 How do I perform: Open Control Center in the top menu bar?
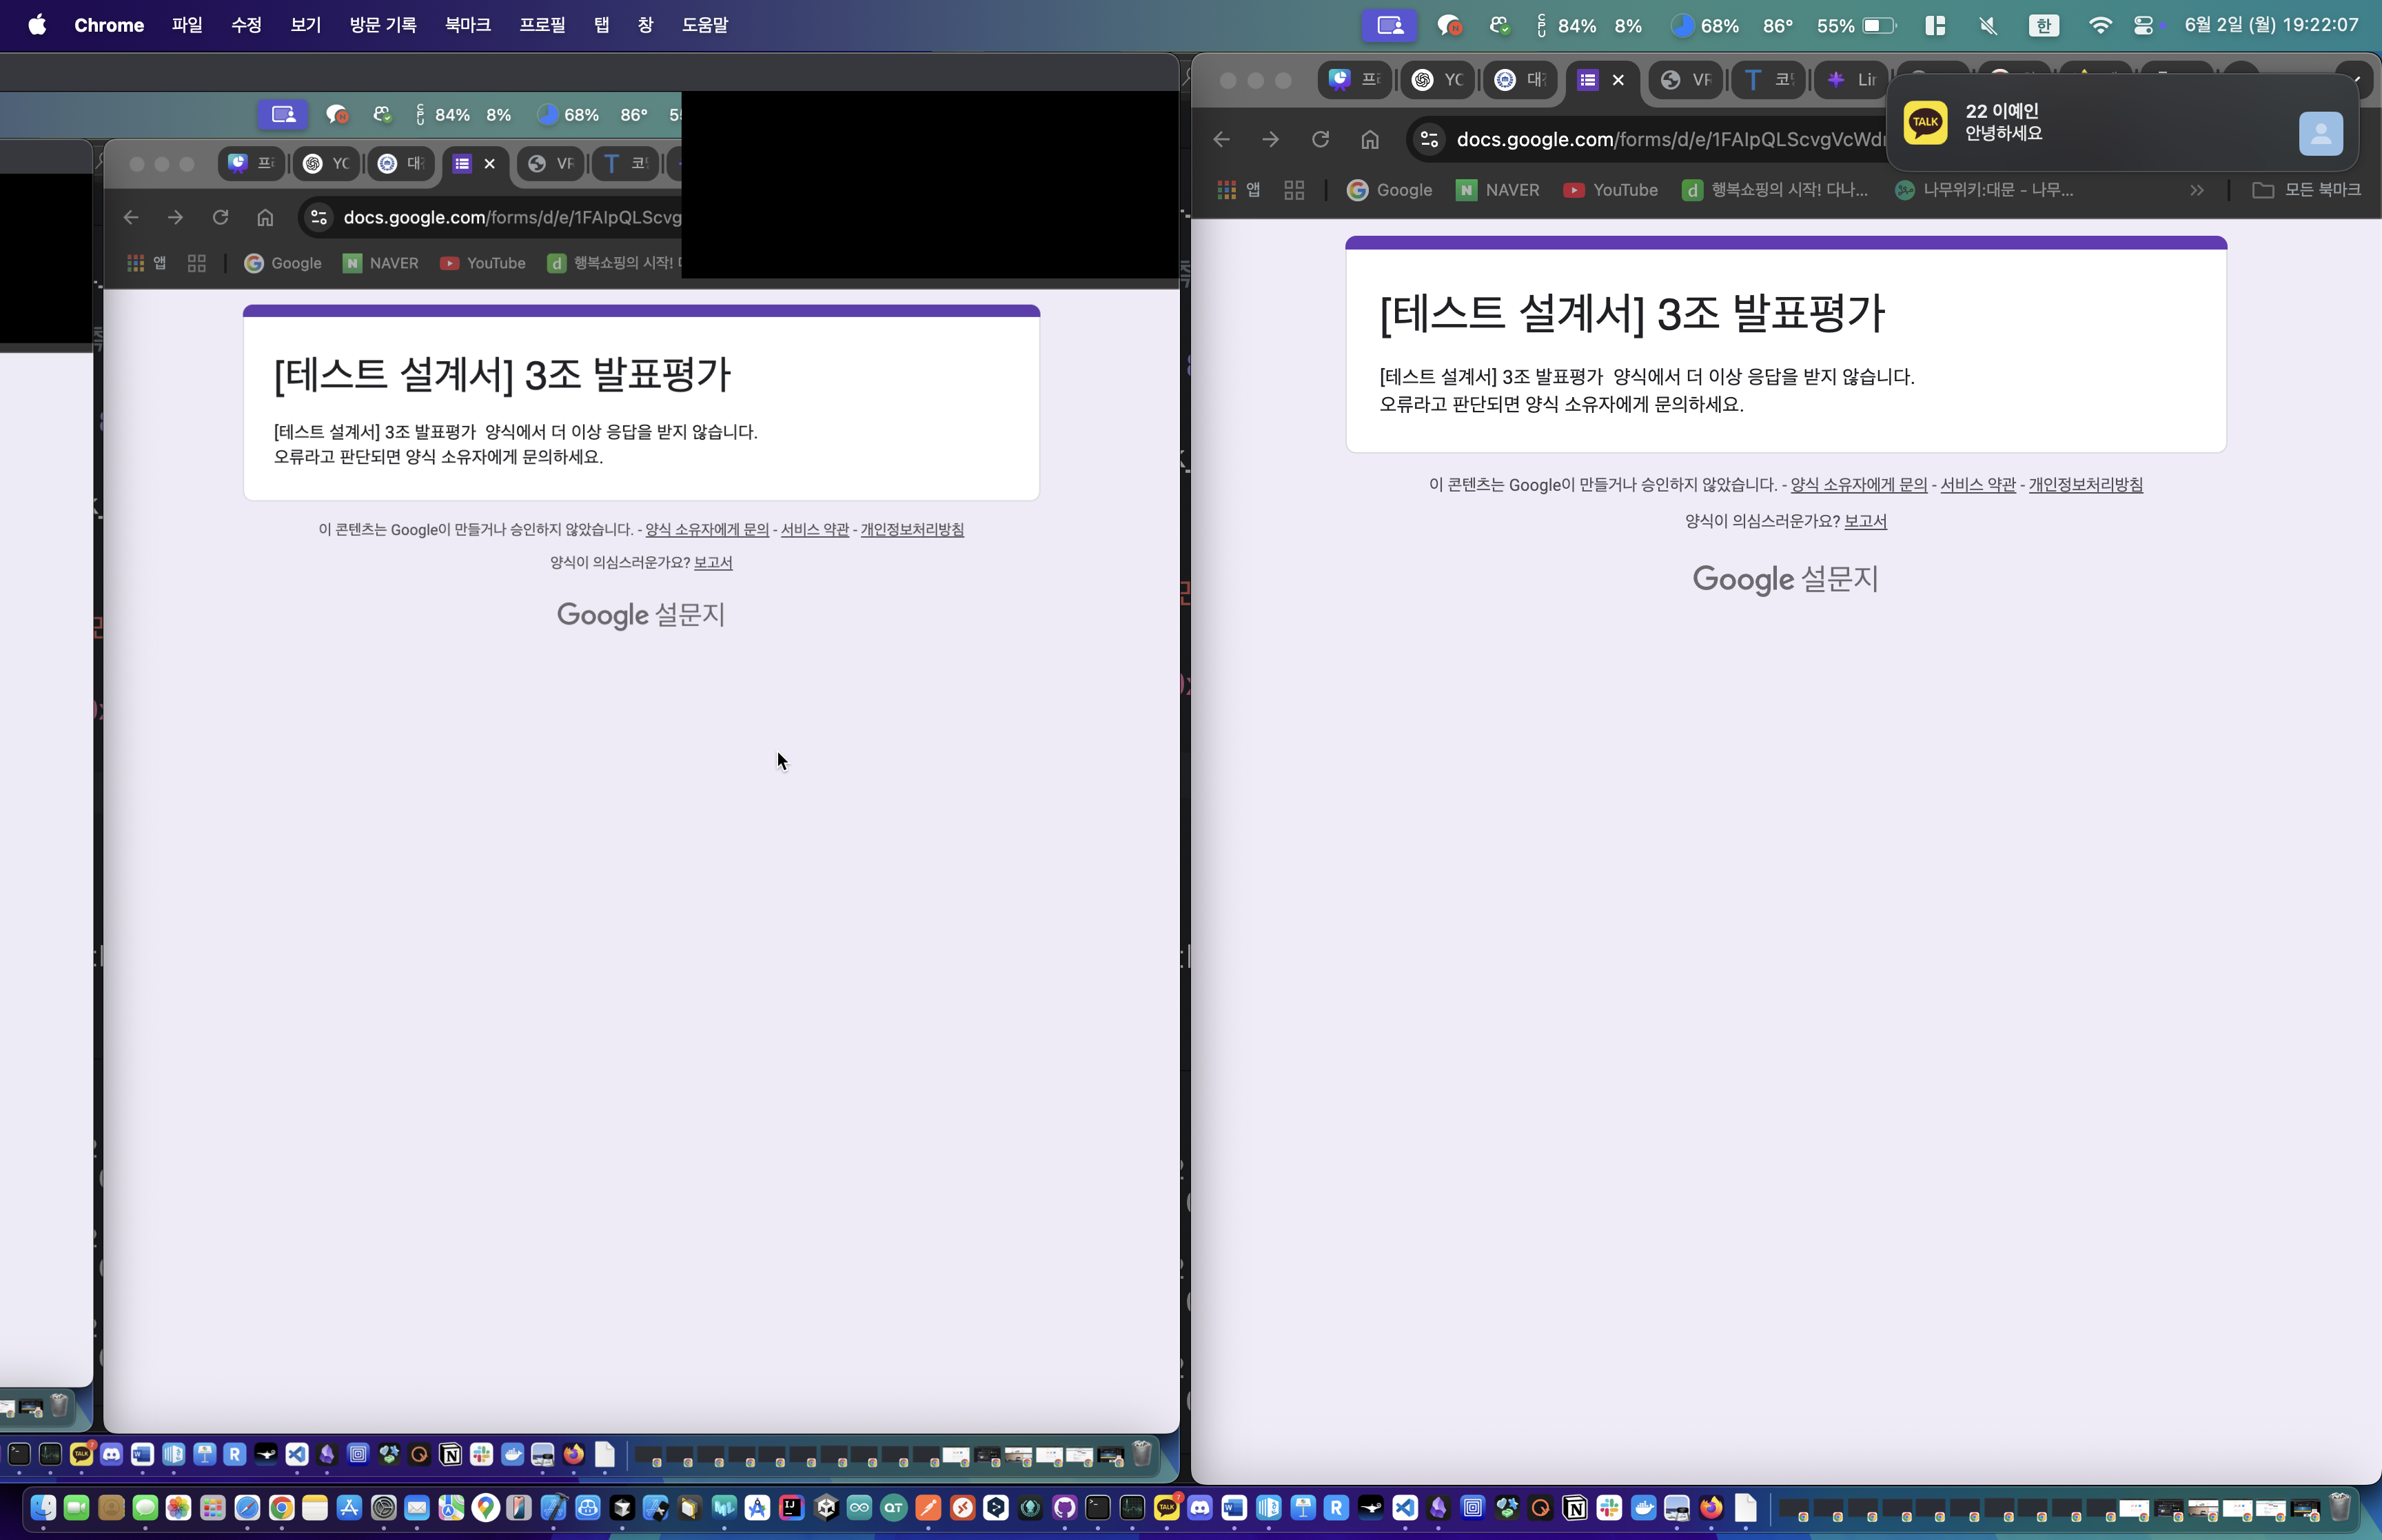(2143, 25)
